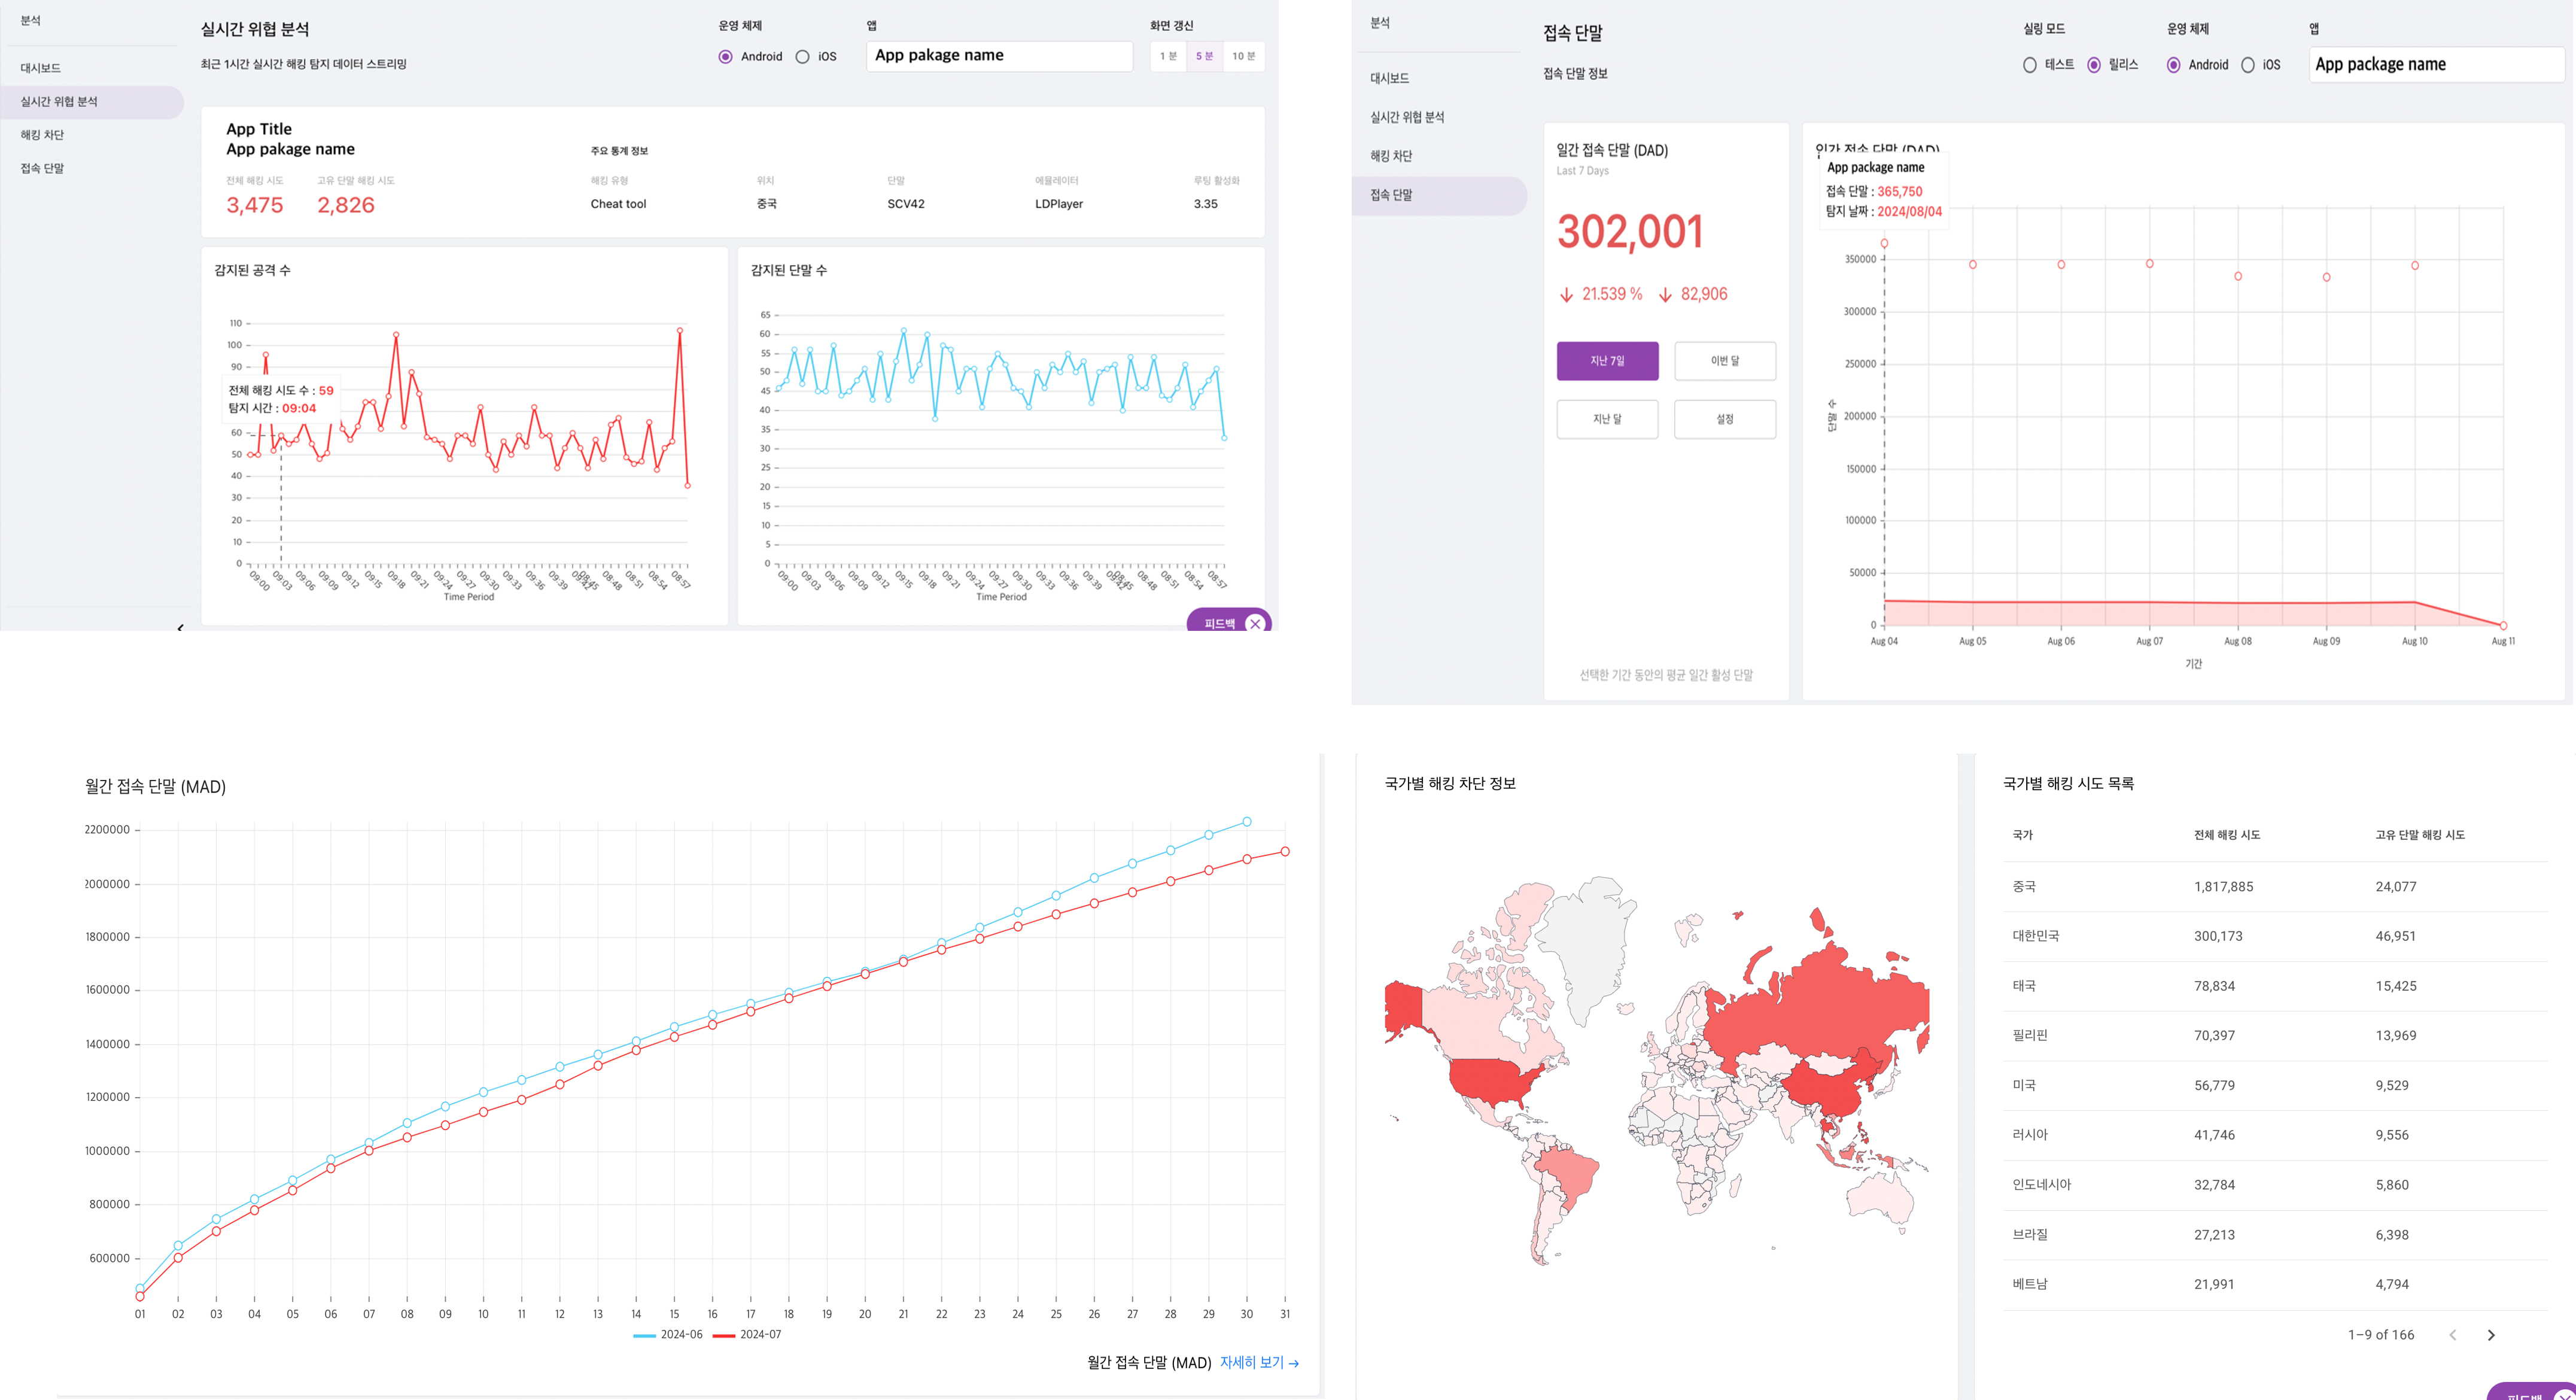The height and width of the screenshot is (1400, 2576).
Task: Close the 피드백 bubble on the threat analysis page
Action: [1255, 623]
